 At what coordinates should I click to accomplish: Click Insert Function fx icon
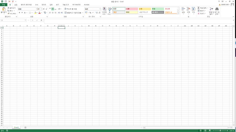[41, 20]
